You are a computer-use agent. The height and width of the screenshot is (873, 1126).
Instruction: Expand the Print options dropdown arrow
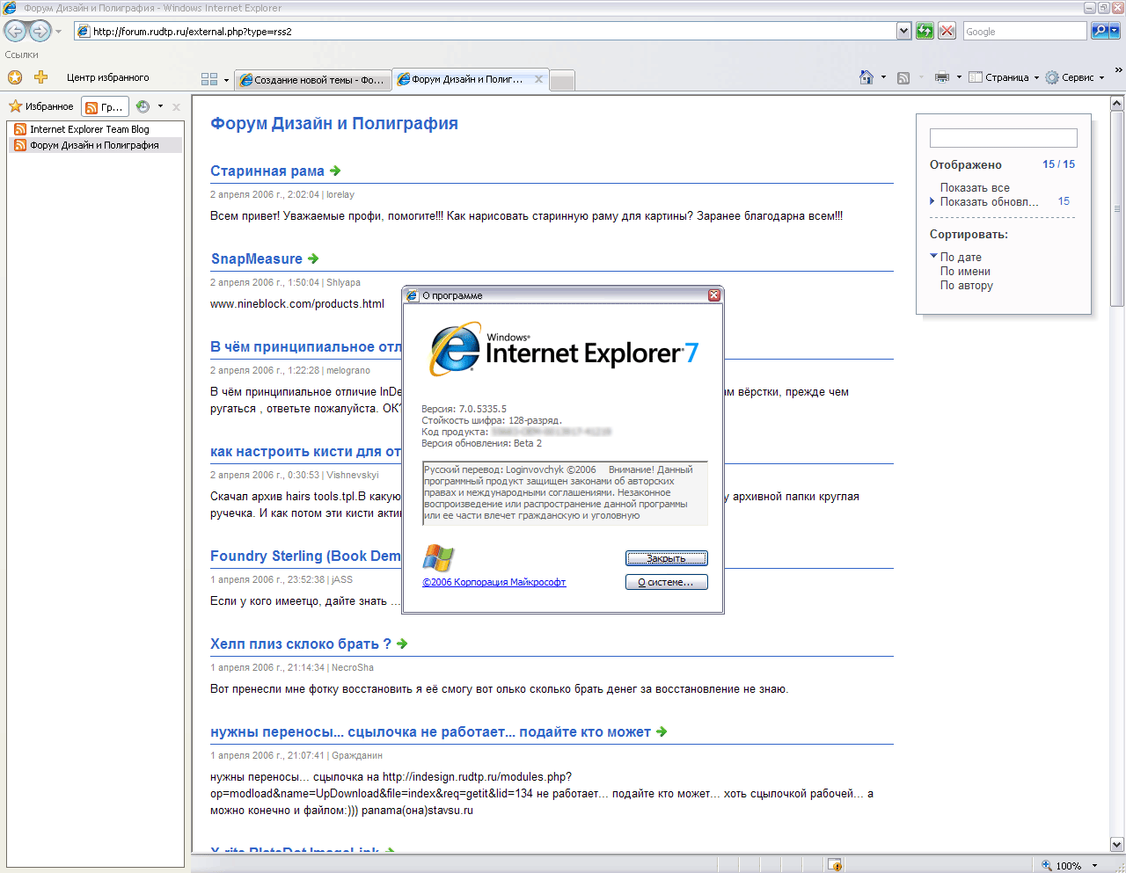tap(959, 77)
